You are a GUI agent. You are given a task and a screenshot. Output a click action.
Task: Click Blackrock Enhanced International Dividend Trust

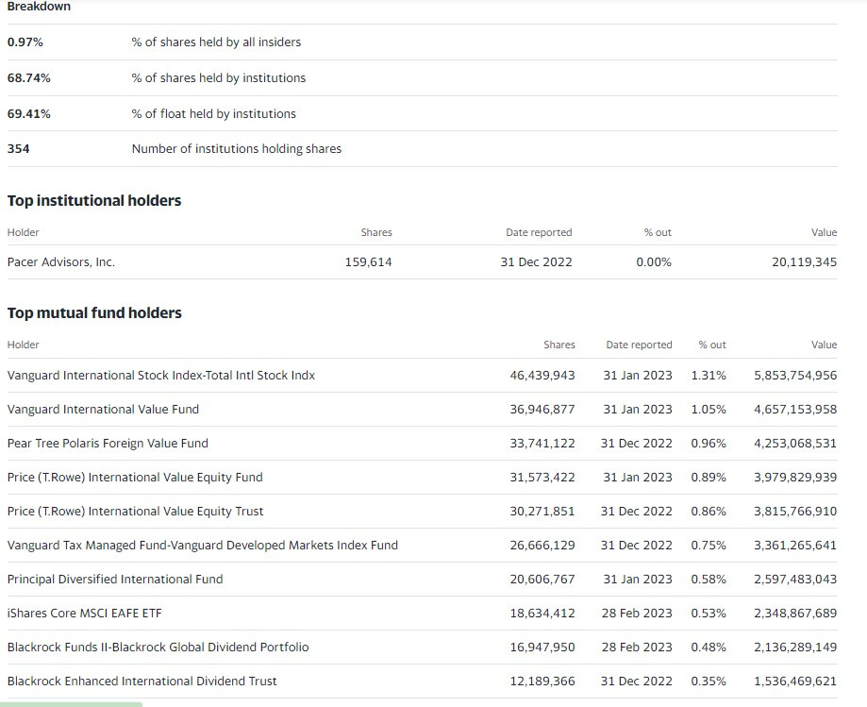tap(142, 681)
